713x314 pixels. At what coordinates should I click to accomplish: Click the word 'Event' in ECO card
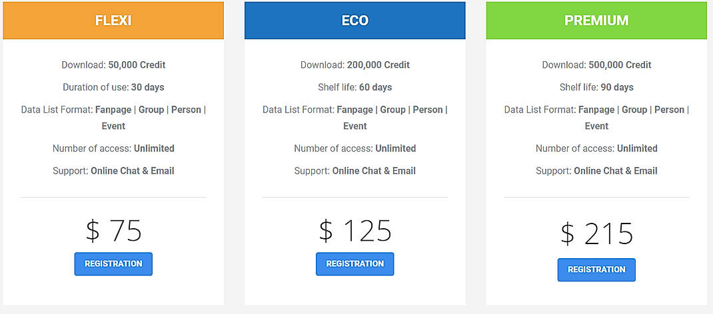tap(355, 126)
